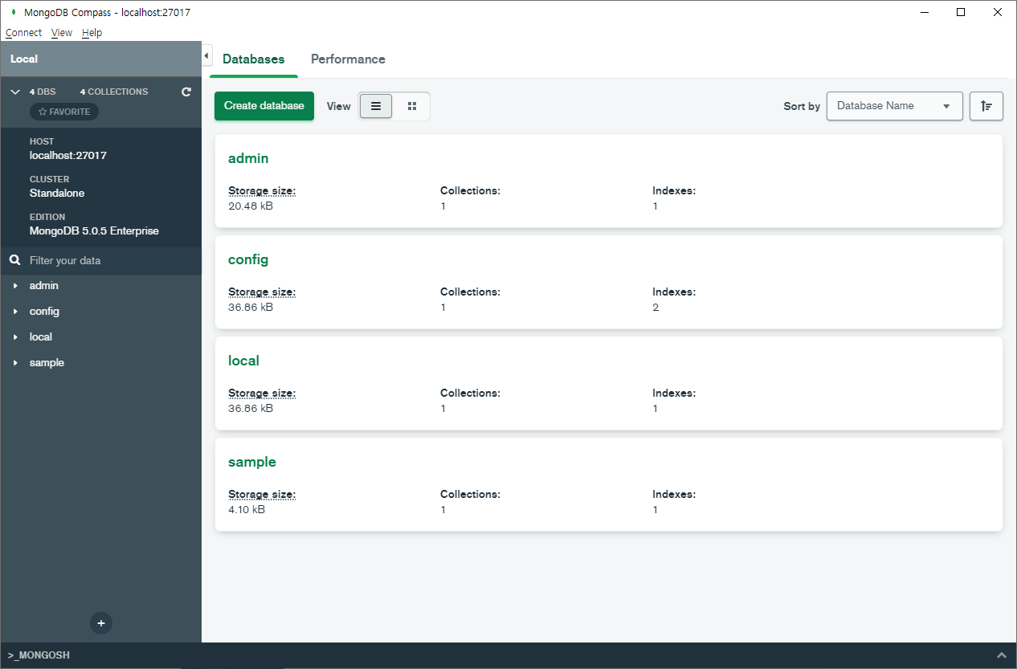Select sample in the sidebar tree

(x=47, y=363)
